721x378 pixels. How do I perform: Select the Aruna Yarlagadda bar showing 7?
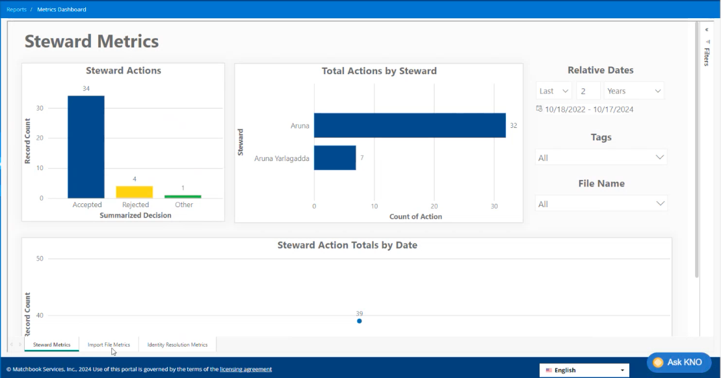tap(335, 158)
